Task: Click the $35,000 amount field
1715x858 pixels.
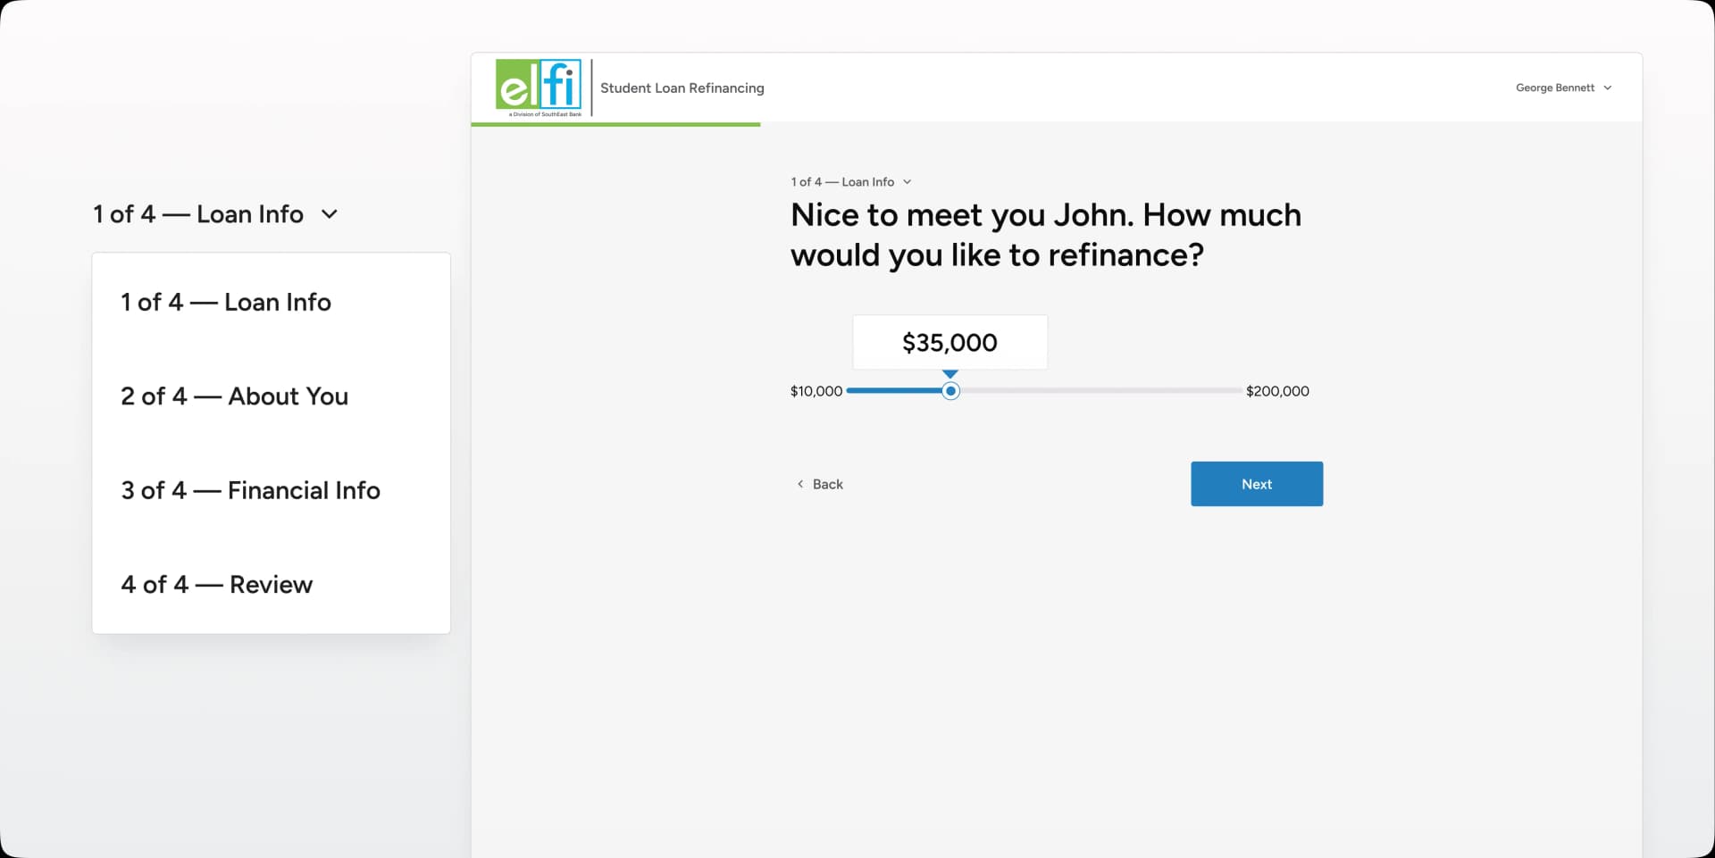Action: (x=950, y=343)
